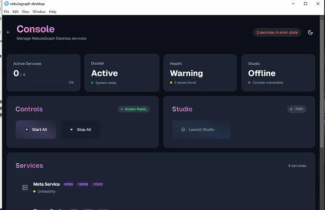The image size is (325, 210).
Task: Click the :19559 port tag of Meta Service
Action: (x=82, y=184)
